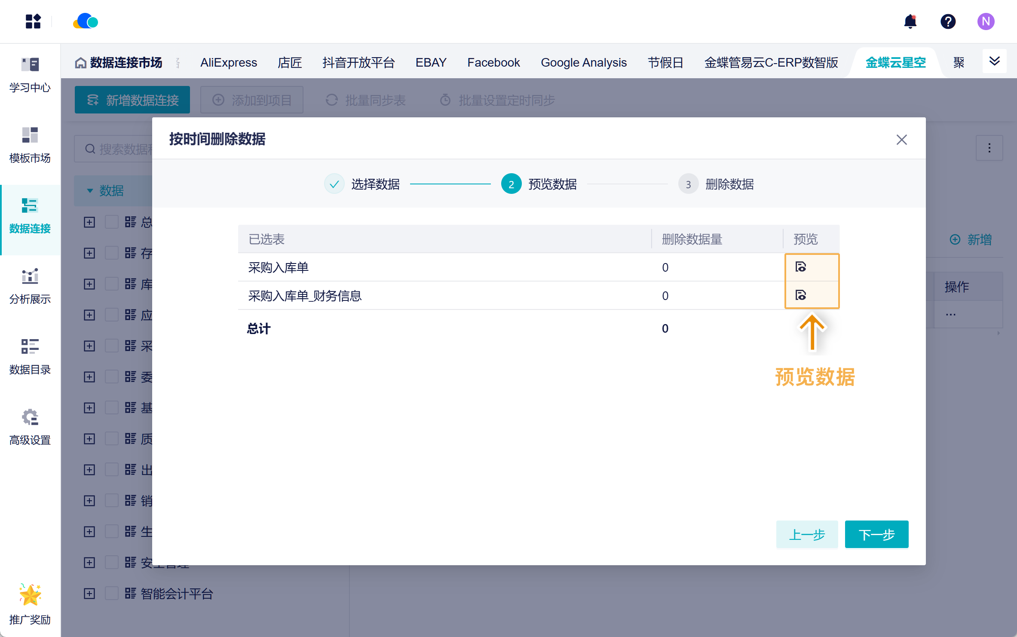Click the 删除数据量 column header
Image resolution: width=1017 pixels, height=637 pixels.
(x=692, y=239)
